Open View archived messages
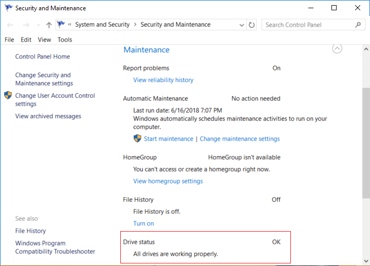The image size is (370, 266). coord(48,116)
